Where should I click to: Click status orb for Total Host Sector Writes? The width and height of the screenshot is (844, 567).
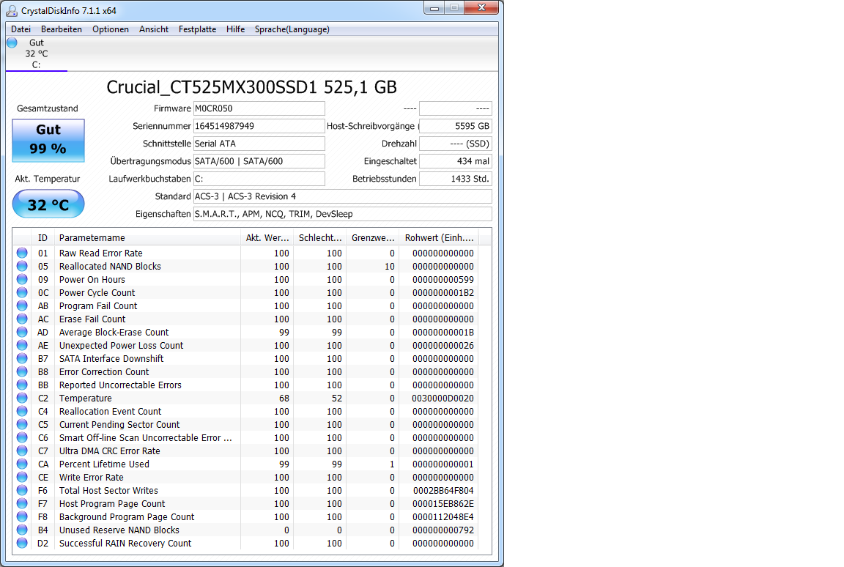coord(22,490)
